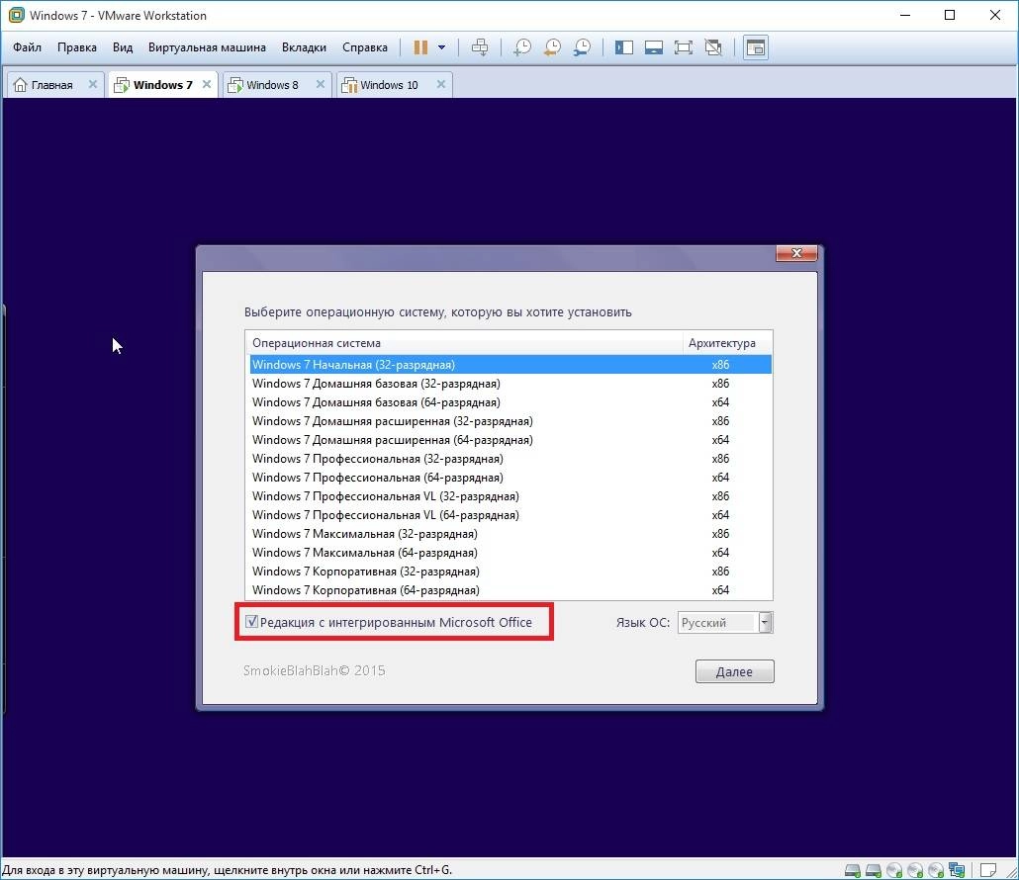Image resolution: width=1019 pixels, height=880 pixels.
Task: Open the snapshot manager wrench-clock icon
Action: click(x=582, y=47)
